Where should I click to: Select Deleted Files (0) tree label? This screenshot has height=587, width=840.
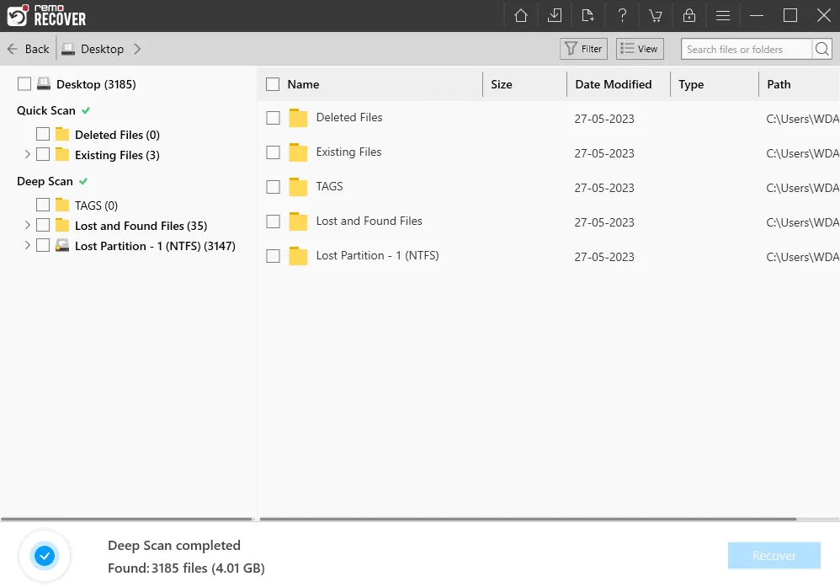click(117, 135)
